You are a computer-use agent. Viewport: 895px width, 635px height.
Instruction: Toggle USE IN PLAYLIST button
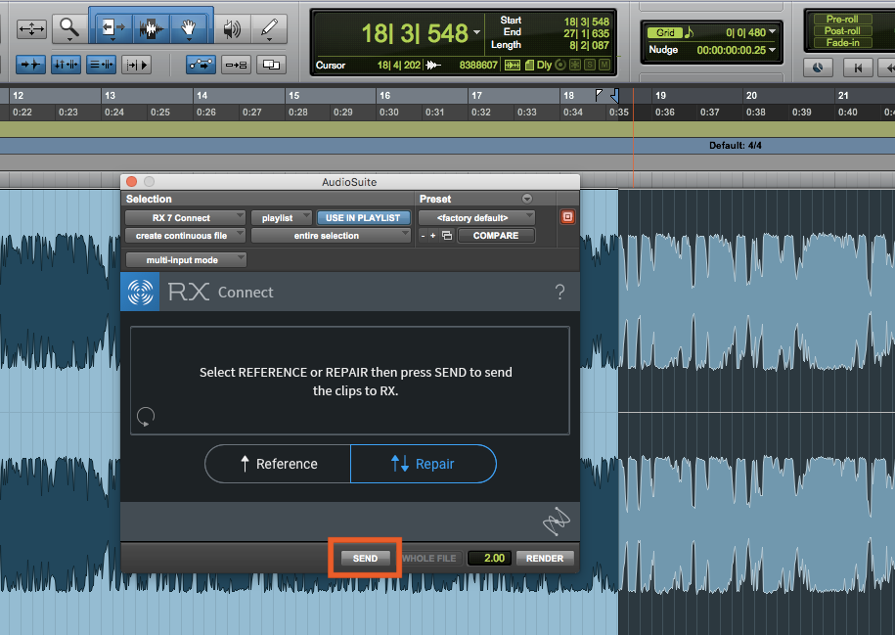[x=363, y=217]
